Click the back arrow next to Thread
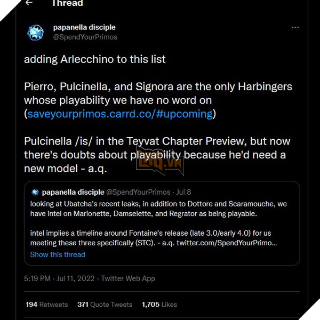The image size is (320, 320). pos(29,3)
